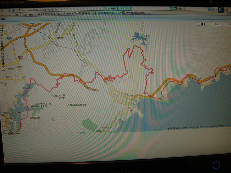
Task: Click the 横岗镇 town label on the map
Action: (60, 38)
